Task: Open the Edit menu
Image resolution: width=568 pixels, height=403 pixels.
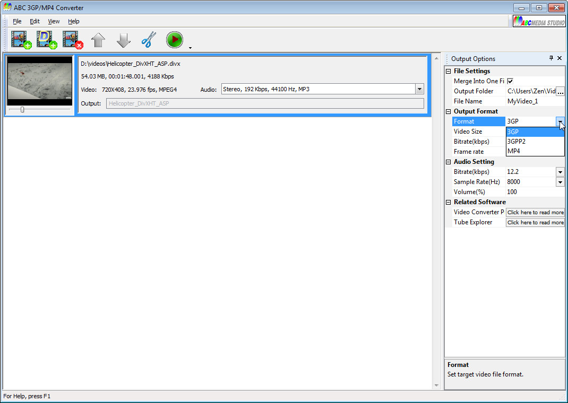Action: coord(35,21)
